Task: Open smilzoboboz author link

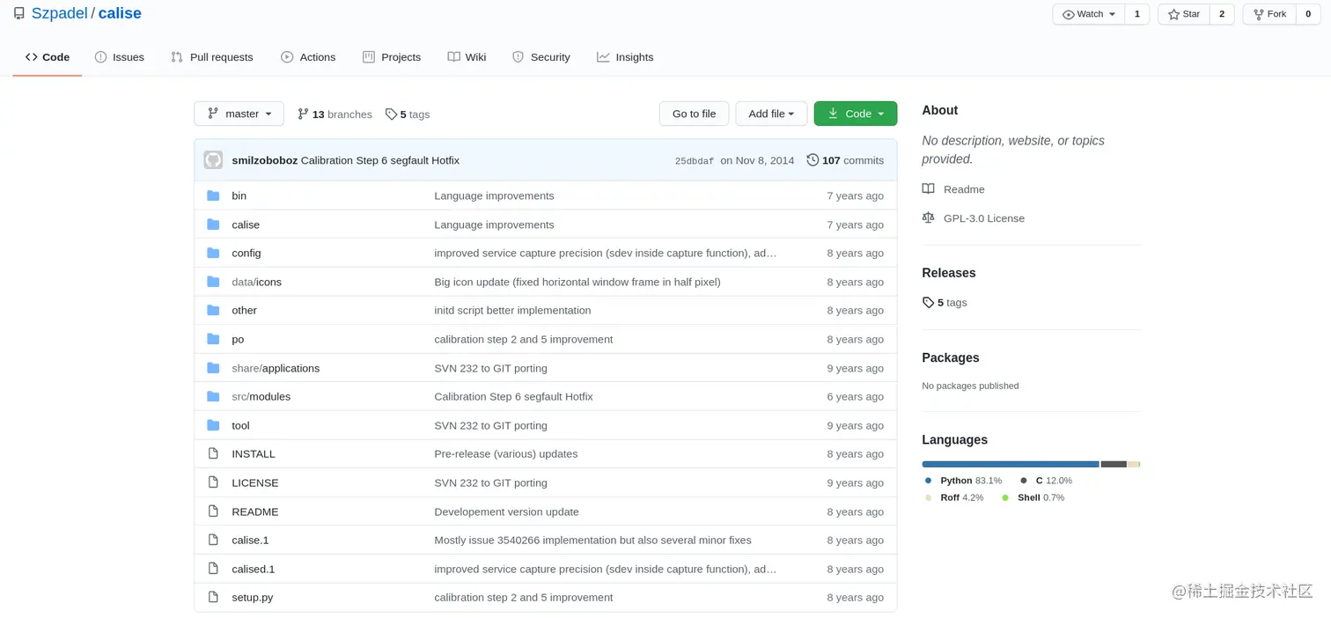Action: tap(264, 160)
